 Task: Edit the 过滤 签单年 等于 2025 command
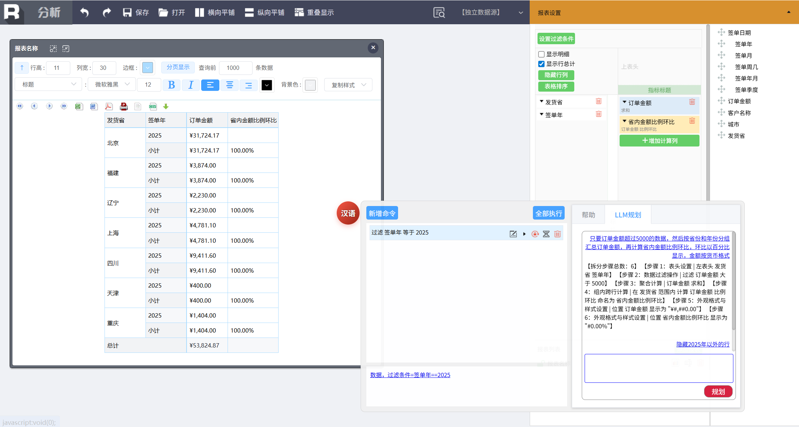point(513,234)
